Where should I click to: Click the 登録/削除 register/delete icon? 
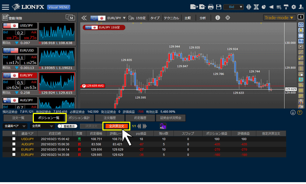tap(5, 18)
